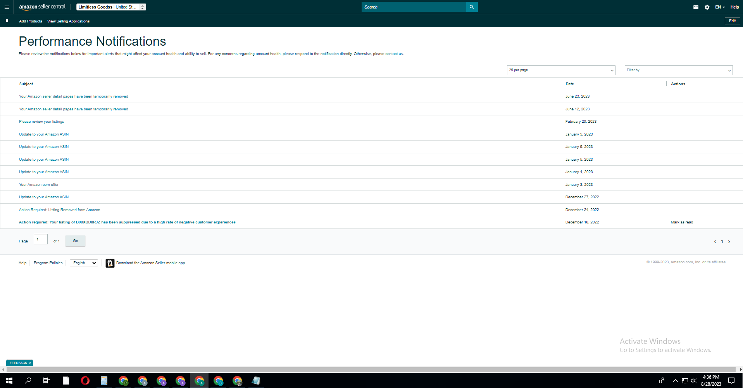Expand the 25 per page dropdown

[x=561, y=70]
